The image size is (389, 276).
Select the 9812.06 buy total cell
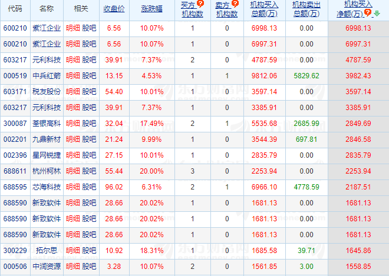click(264, 76)
